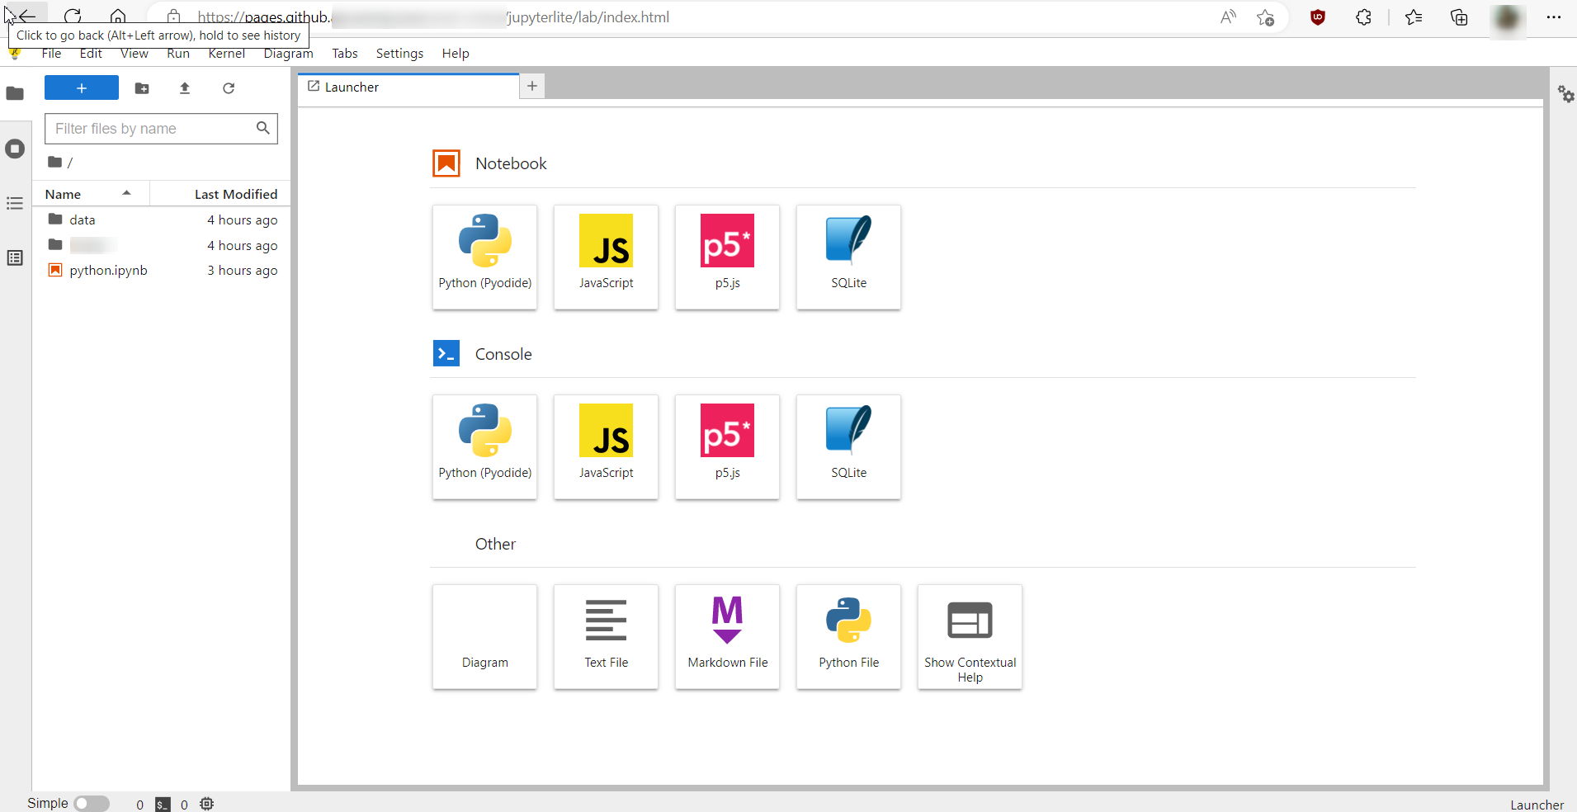Viewport: 1577px width, 812px height.
Task: Select the Launcher tab
Action: [x=408, y=87]
